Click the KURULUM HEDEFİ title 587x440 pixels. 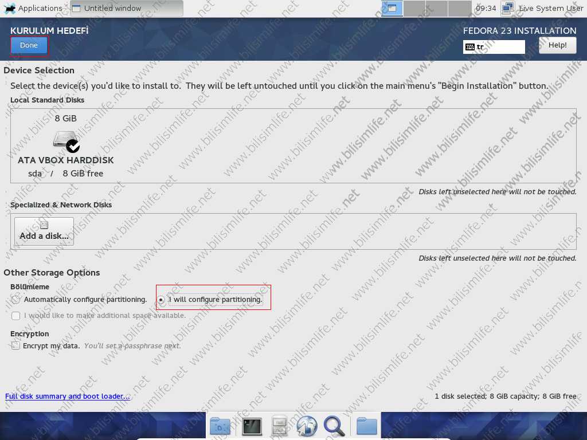(49, 31)
